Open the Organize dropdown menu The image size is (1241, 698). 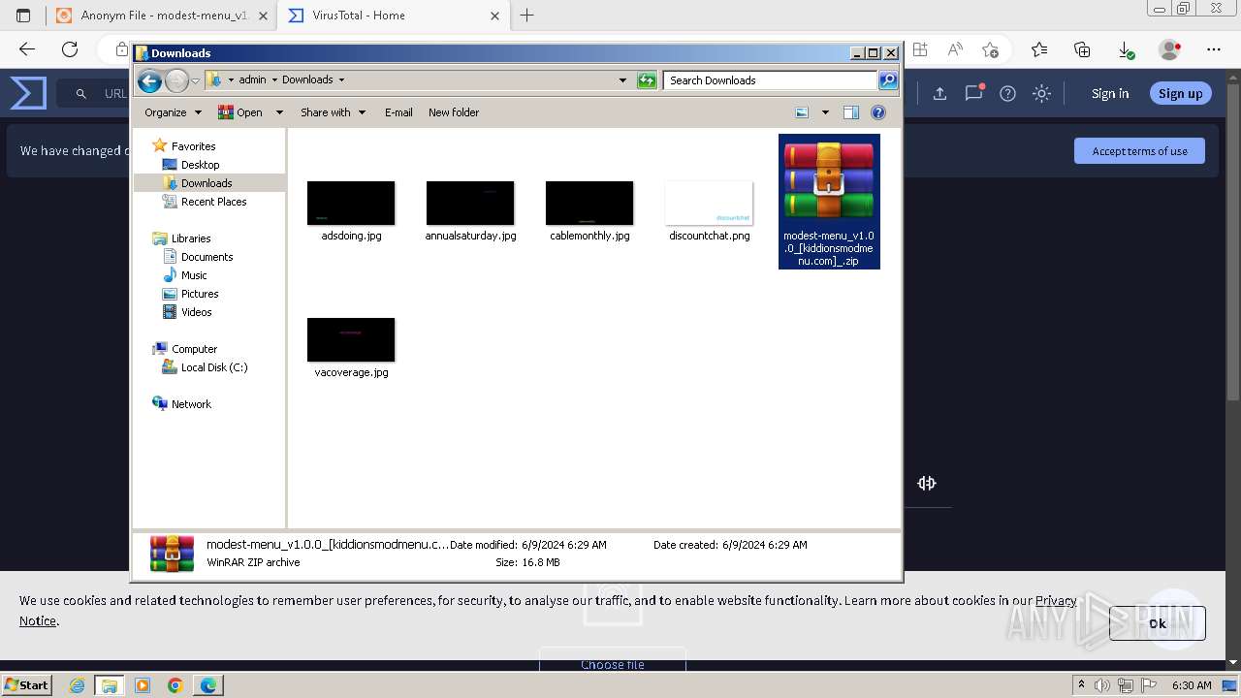coord(173,112)
